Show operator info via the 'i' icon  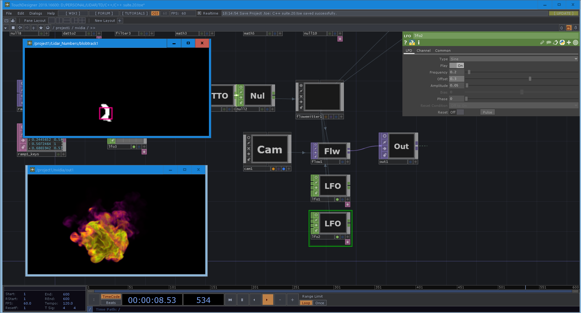coord(419,43)
